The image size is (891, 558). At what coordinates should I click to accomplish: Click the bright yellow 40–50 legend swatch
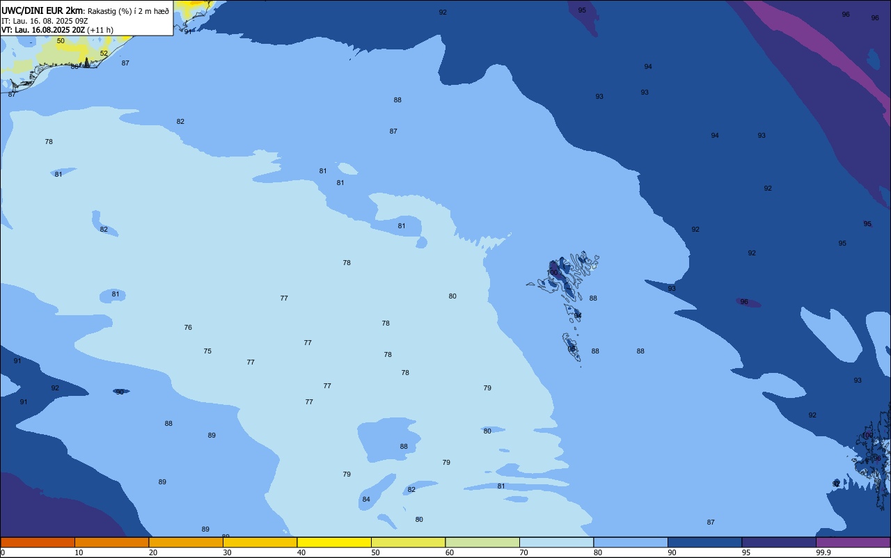334,542
